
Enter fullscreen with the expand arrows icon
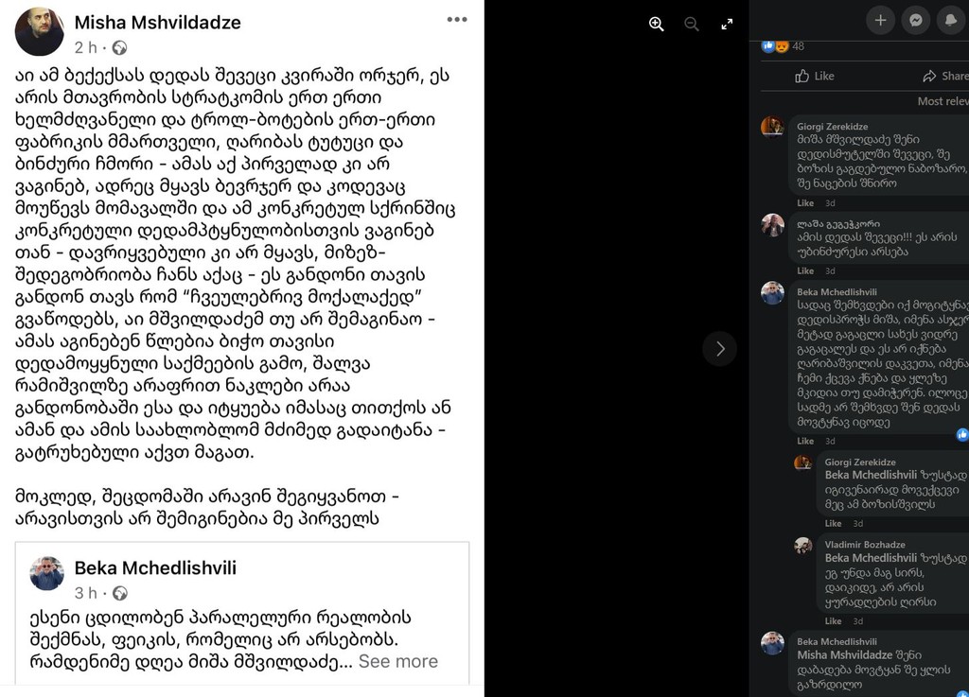(727, 24)
